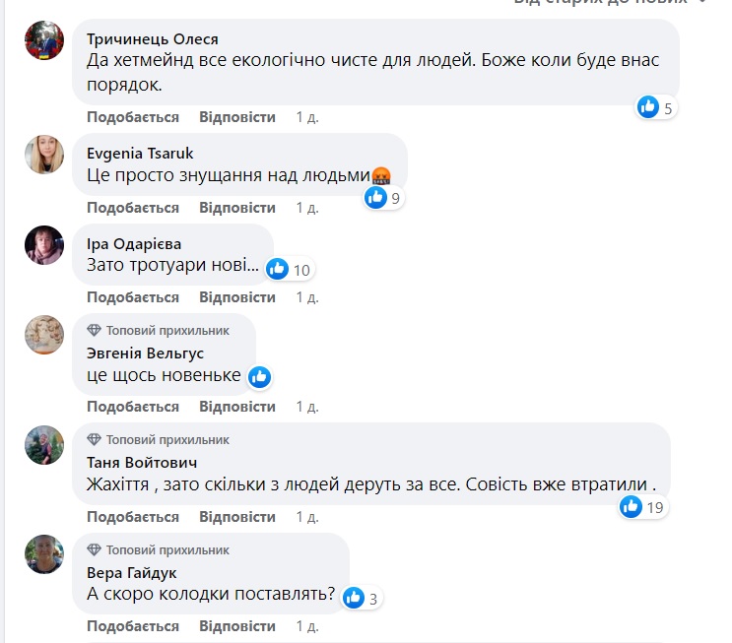Reply to Evgenia Tsaruk's comment
The height and width of the screenshot is (643, 732).
237,208
